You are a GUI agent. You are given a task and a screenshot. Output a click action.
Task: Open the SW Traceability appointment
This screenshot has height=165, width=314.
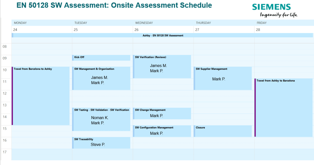101,143
